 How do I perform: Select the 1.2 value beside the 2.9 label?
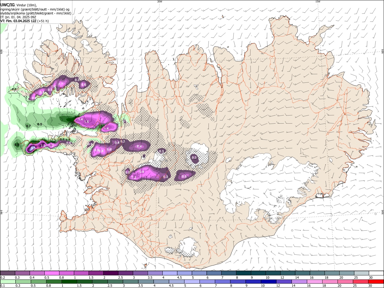pos(51,145)
